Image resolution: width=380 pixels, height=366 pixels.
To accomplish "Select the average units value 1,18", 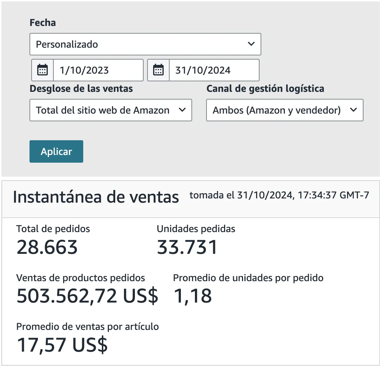I will [x=193, y=296].
